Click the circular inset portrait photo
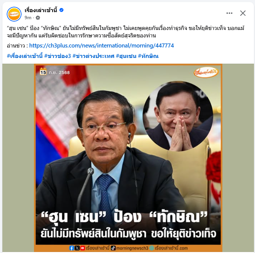This screenshot has width=255, height=253. pos(178,116)
